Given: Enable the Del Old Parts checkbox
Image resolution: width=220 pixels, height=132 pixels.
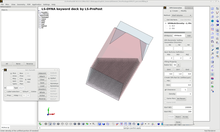Looking at the screenshot, I should pos(165,20).
